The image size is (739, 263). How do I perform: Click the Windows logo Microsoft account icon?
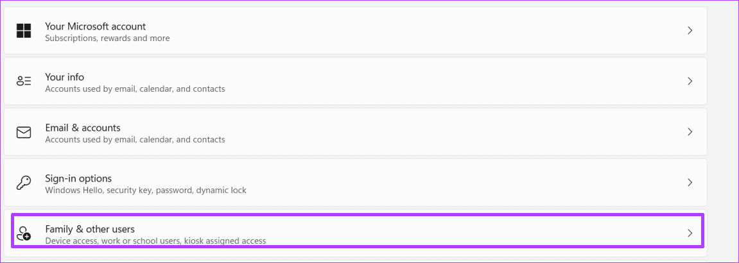(x=24, y=31)
